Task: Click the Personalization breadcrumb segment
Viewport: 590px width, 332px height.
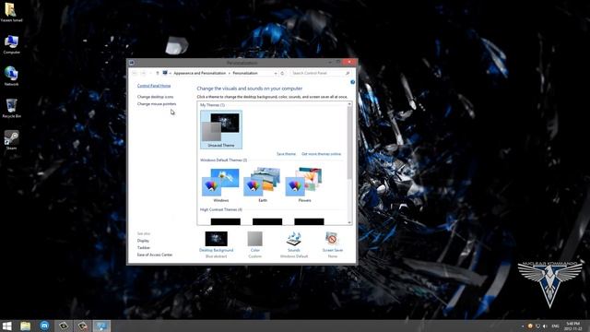Action: [x=245, y=73]
